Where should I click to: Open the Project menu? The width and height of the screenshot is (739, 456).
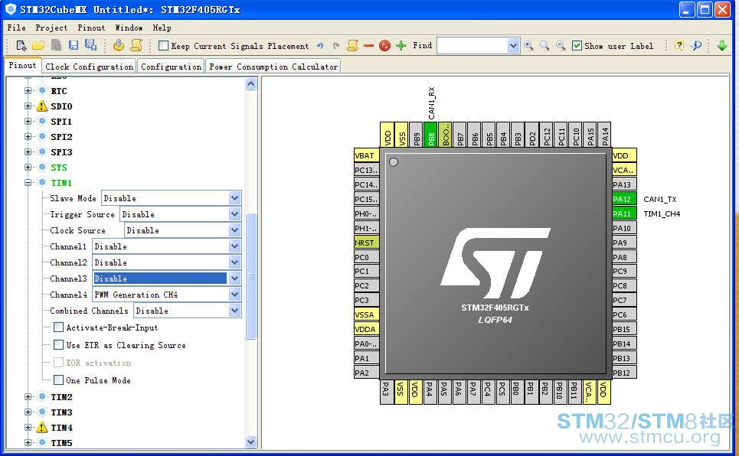point(51,28)
